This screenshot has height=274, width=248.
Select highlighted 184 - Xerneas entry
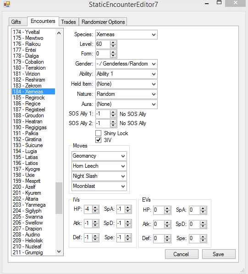(x=33, y=92)
